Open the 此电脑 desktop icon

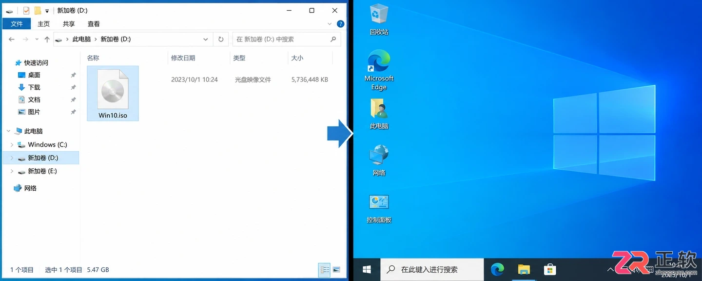click(379, 114)
